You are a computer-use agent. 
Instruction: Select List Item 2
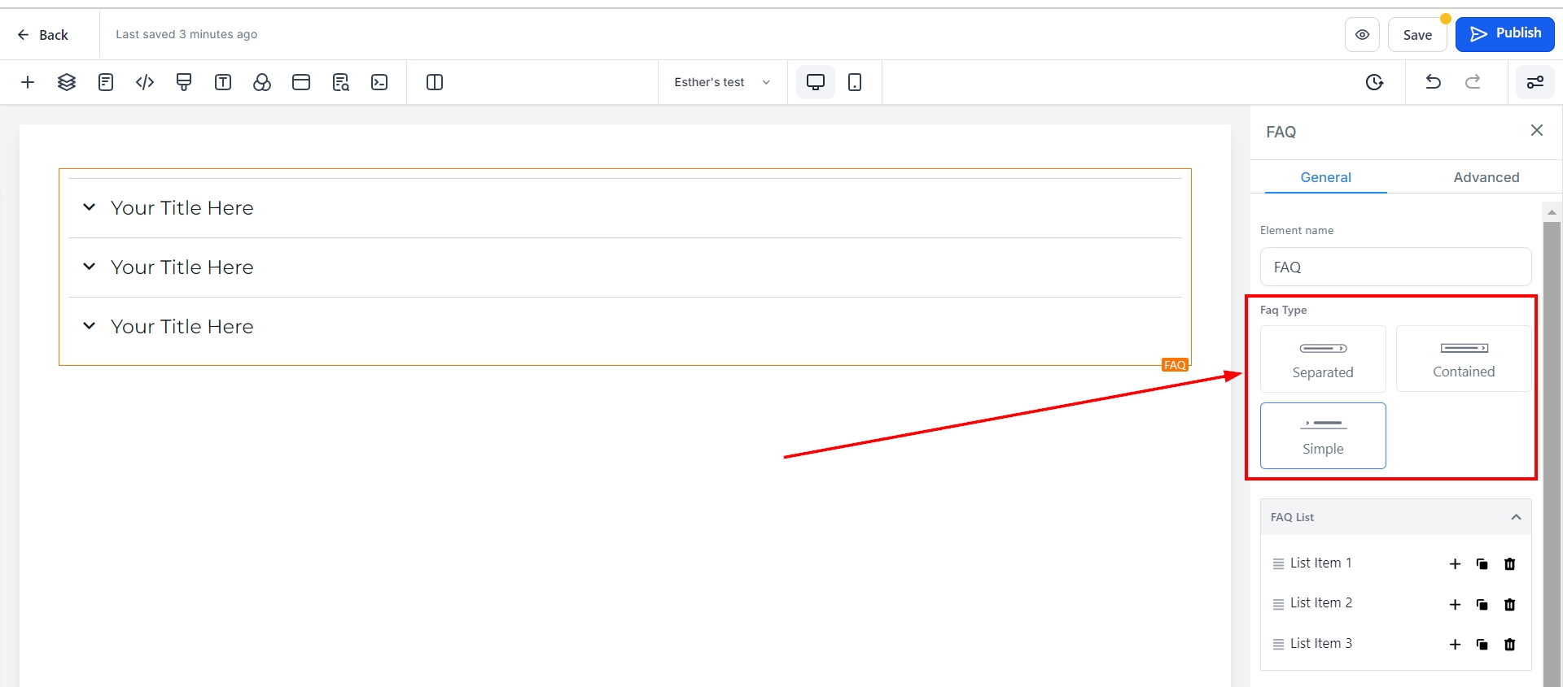pyautogui.click(x=1320, y=602)
